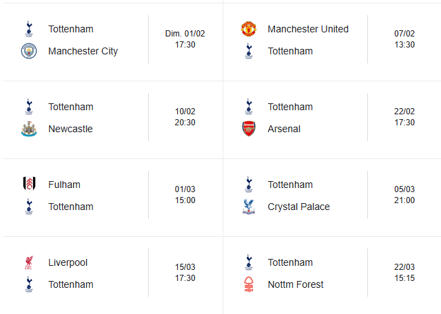Click the 05/03 21:00 match date
The image size is (441, 314).
click(x=404, y=194)
